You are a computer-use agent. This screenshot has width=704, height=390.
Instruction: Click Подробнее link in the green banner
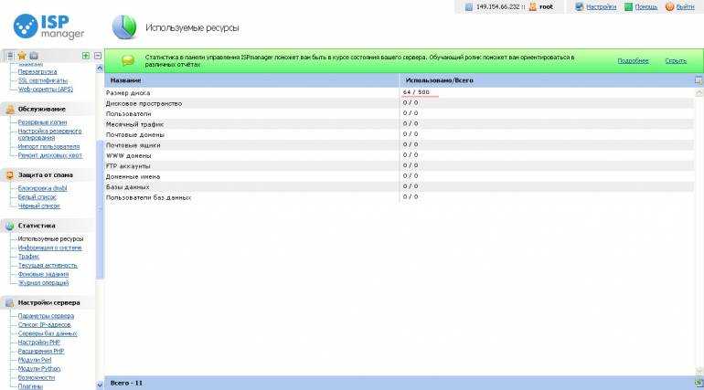point(633,60)
